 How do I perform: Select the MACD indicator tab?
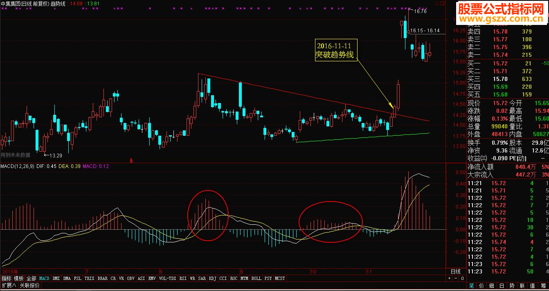[44, 278]
